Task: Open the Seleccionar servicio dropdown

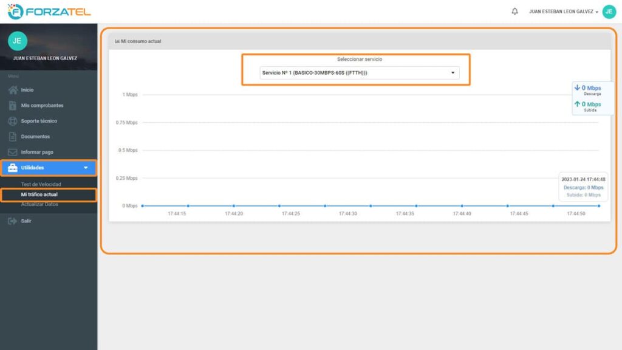Action: pos(359,73)
